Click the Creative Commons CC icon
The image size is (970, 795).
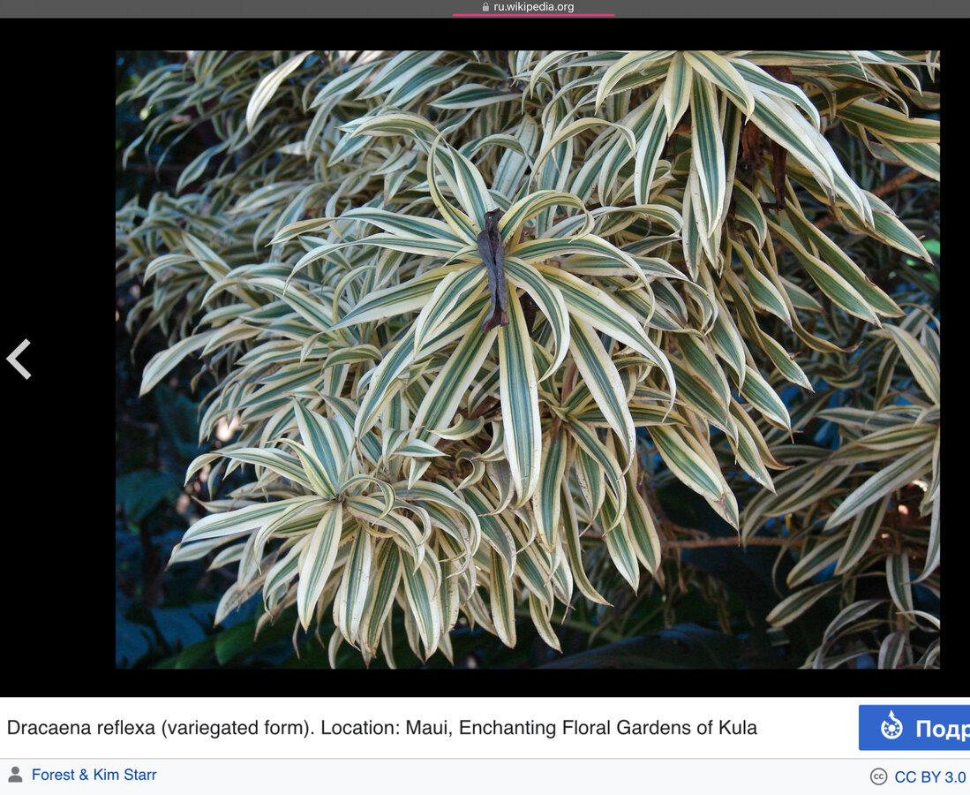[878, 776]
